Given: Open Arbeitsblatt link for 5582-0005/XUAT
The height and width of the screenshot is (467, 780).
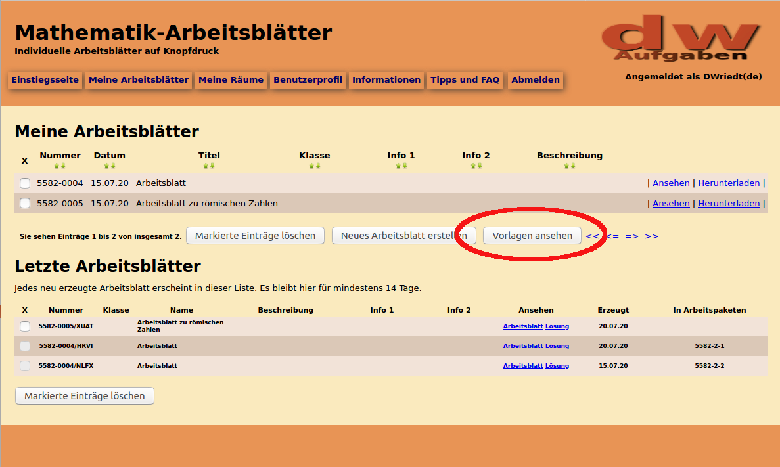Looking at the screenshot, I should (523, 326).
